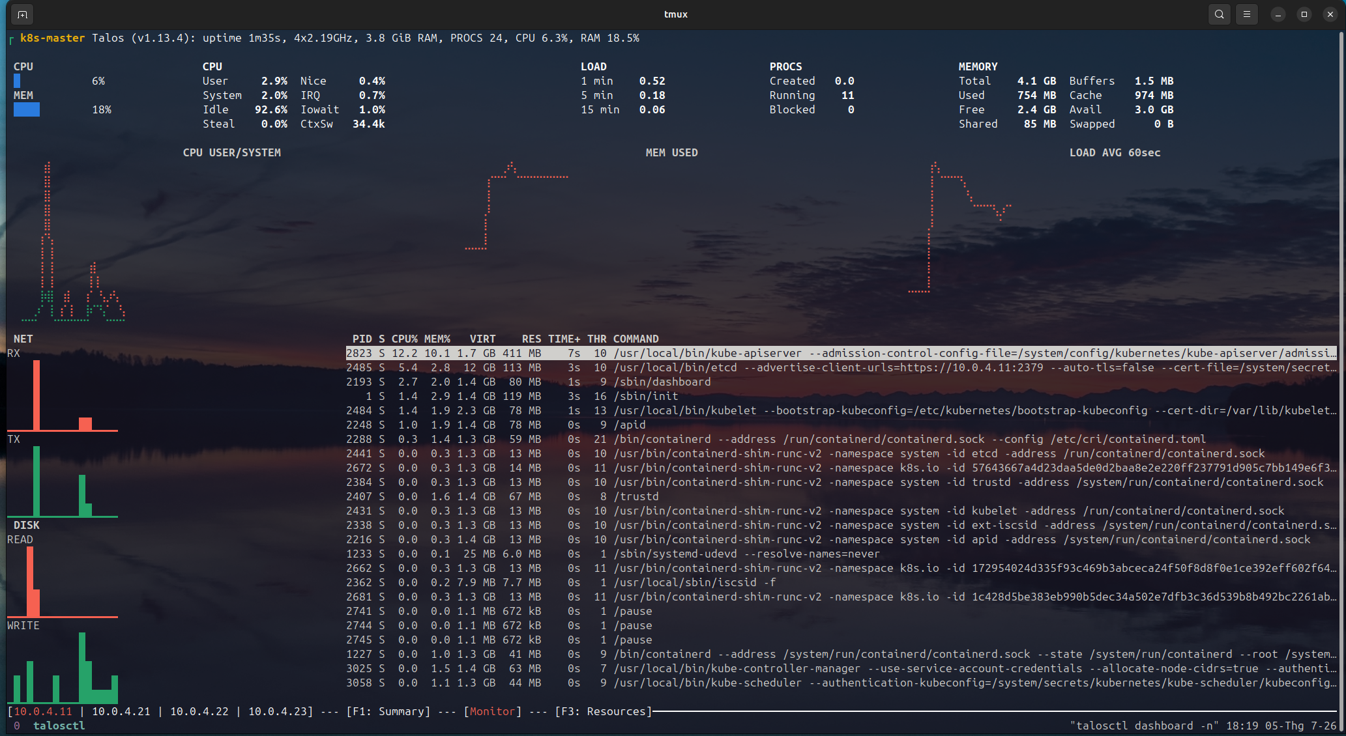Select the kube-apiserver process row
This screenshot has width=1346, height=736.
(x=841, y=353)
